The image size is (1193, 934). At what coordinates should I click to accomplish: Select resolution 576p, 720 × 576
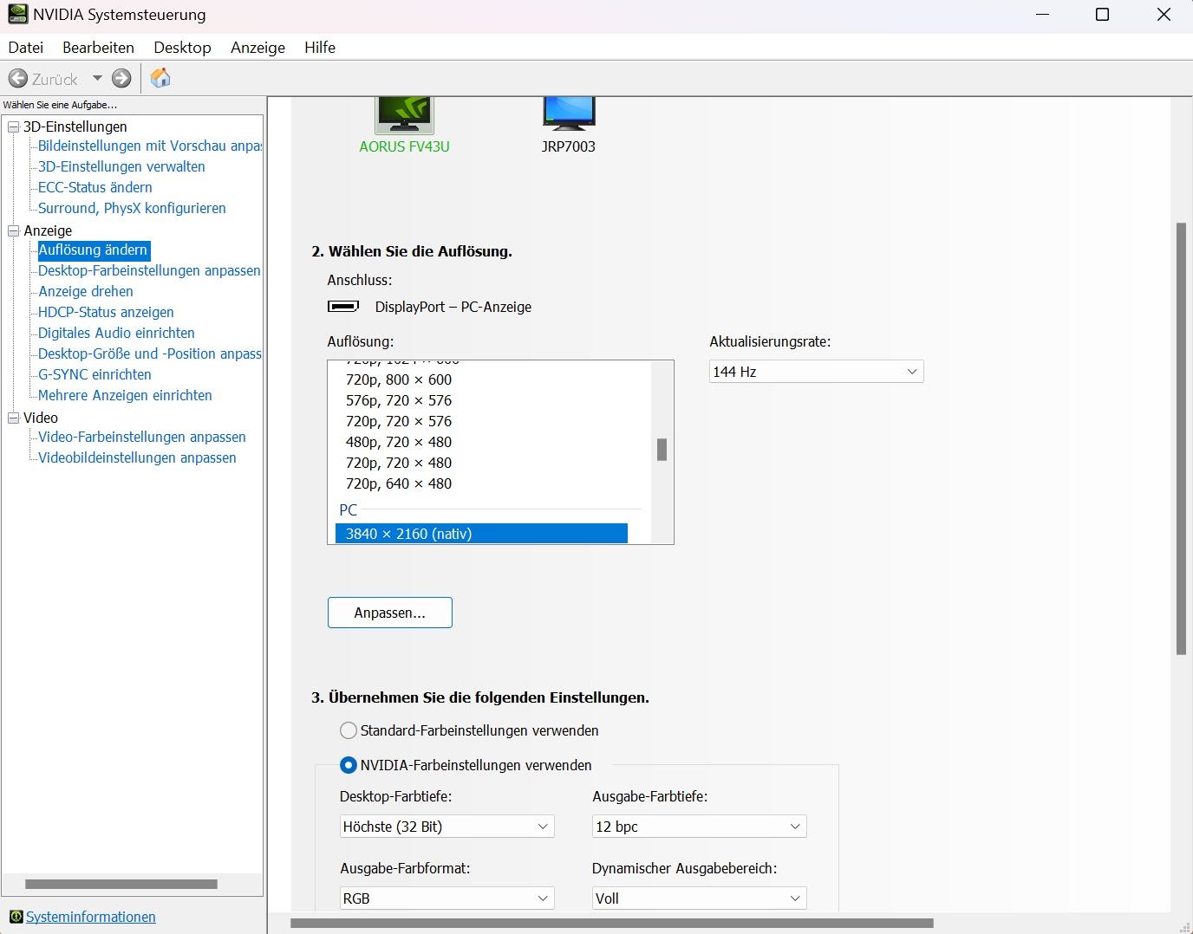point(399,400)
